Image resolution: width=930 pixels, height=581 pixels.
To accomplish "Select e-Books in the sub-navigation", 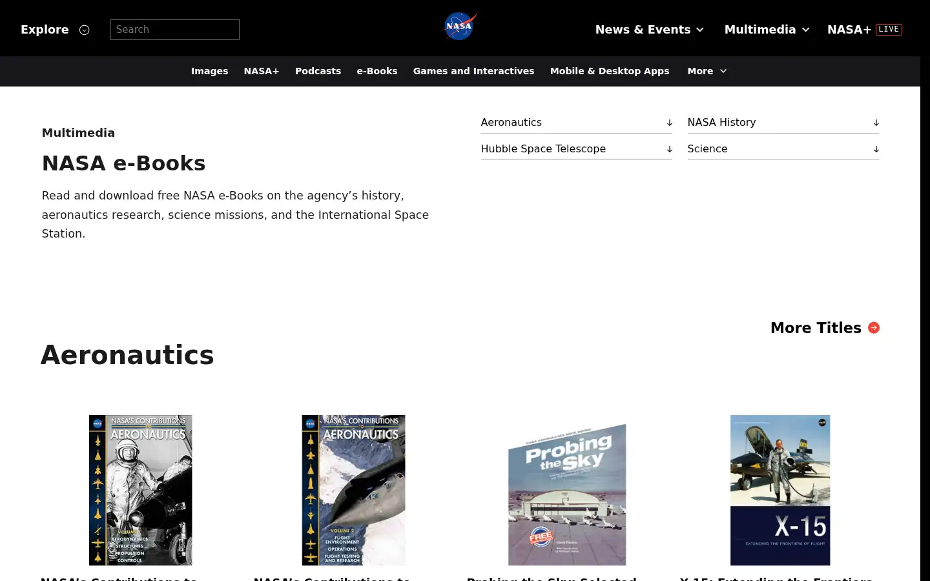I will point(377,71).
